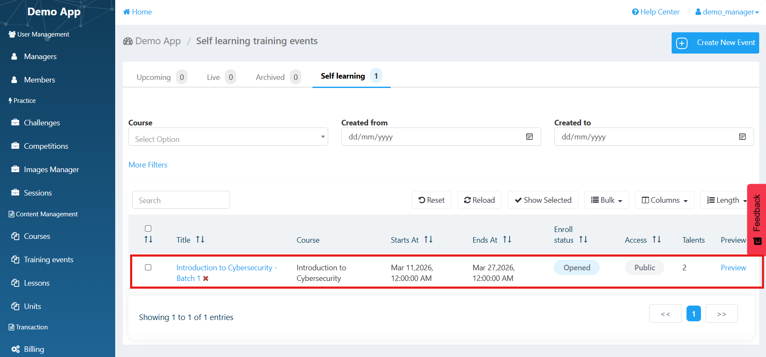Select pagination page 1

click(x=694, y=314)
